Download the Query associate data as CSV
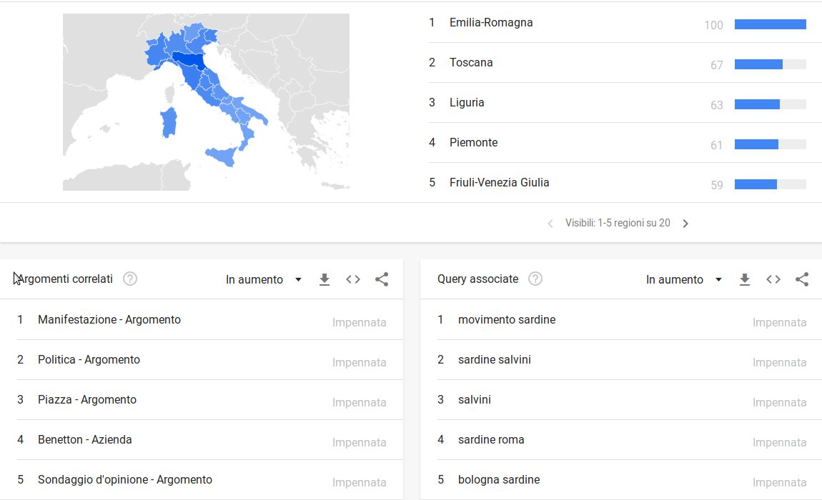This screenshot has height=500, width=822. click(745, 280)
